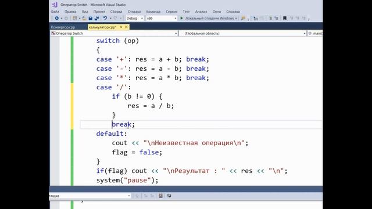This screenshot has height=209, width=372.
Task: Open the Правка menu
Action: (x=70, y=12)
